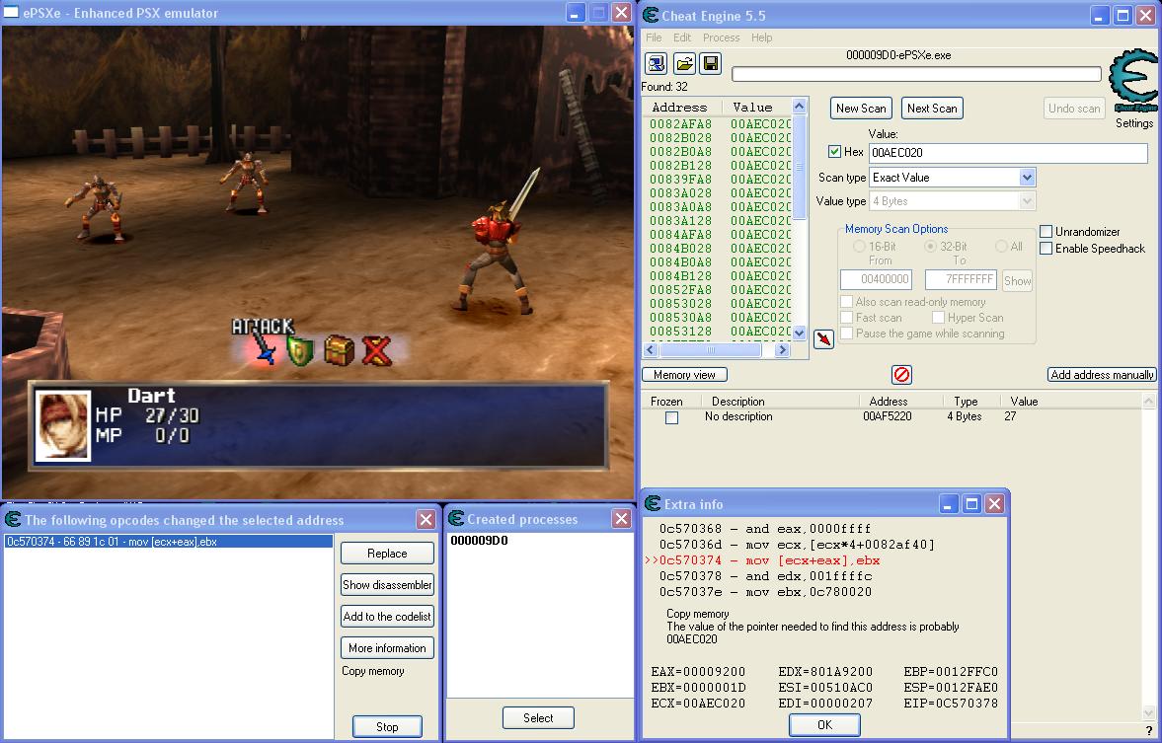Maximize the Extra info window
Screen dimensions: 1162x743
coord(971,504)
